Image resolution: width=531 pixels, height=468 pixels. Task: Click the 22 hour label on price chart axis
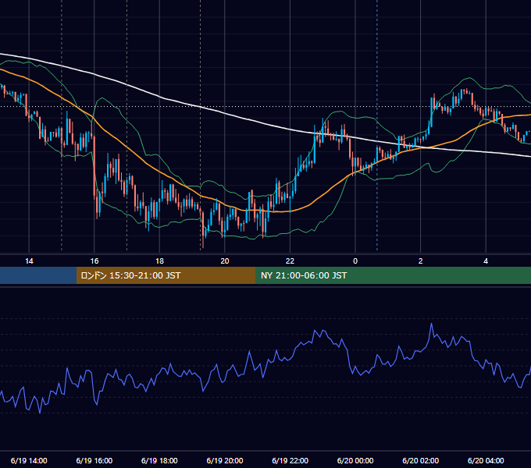(x=290, y=261)
